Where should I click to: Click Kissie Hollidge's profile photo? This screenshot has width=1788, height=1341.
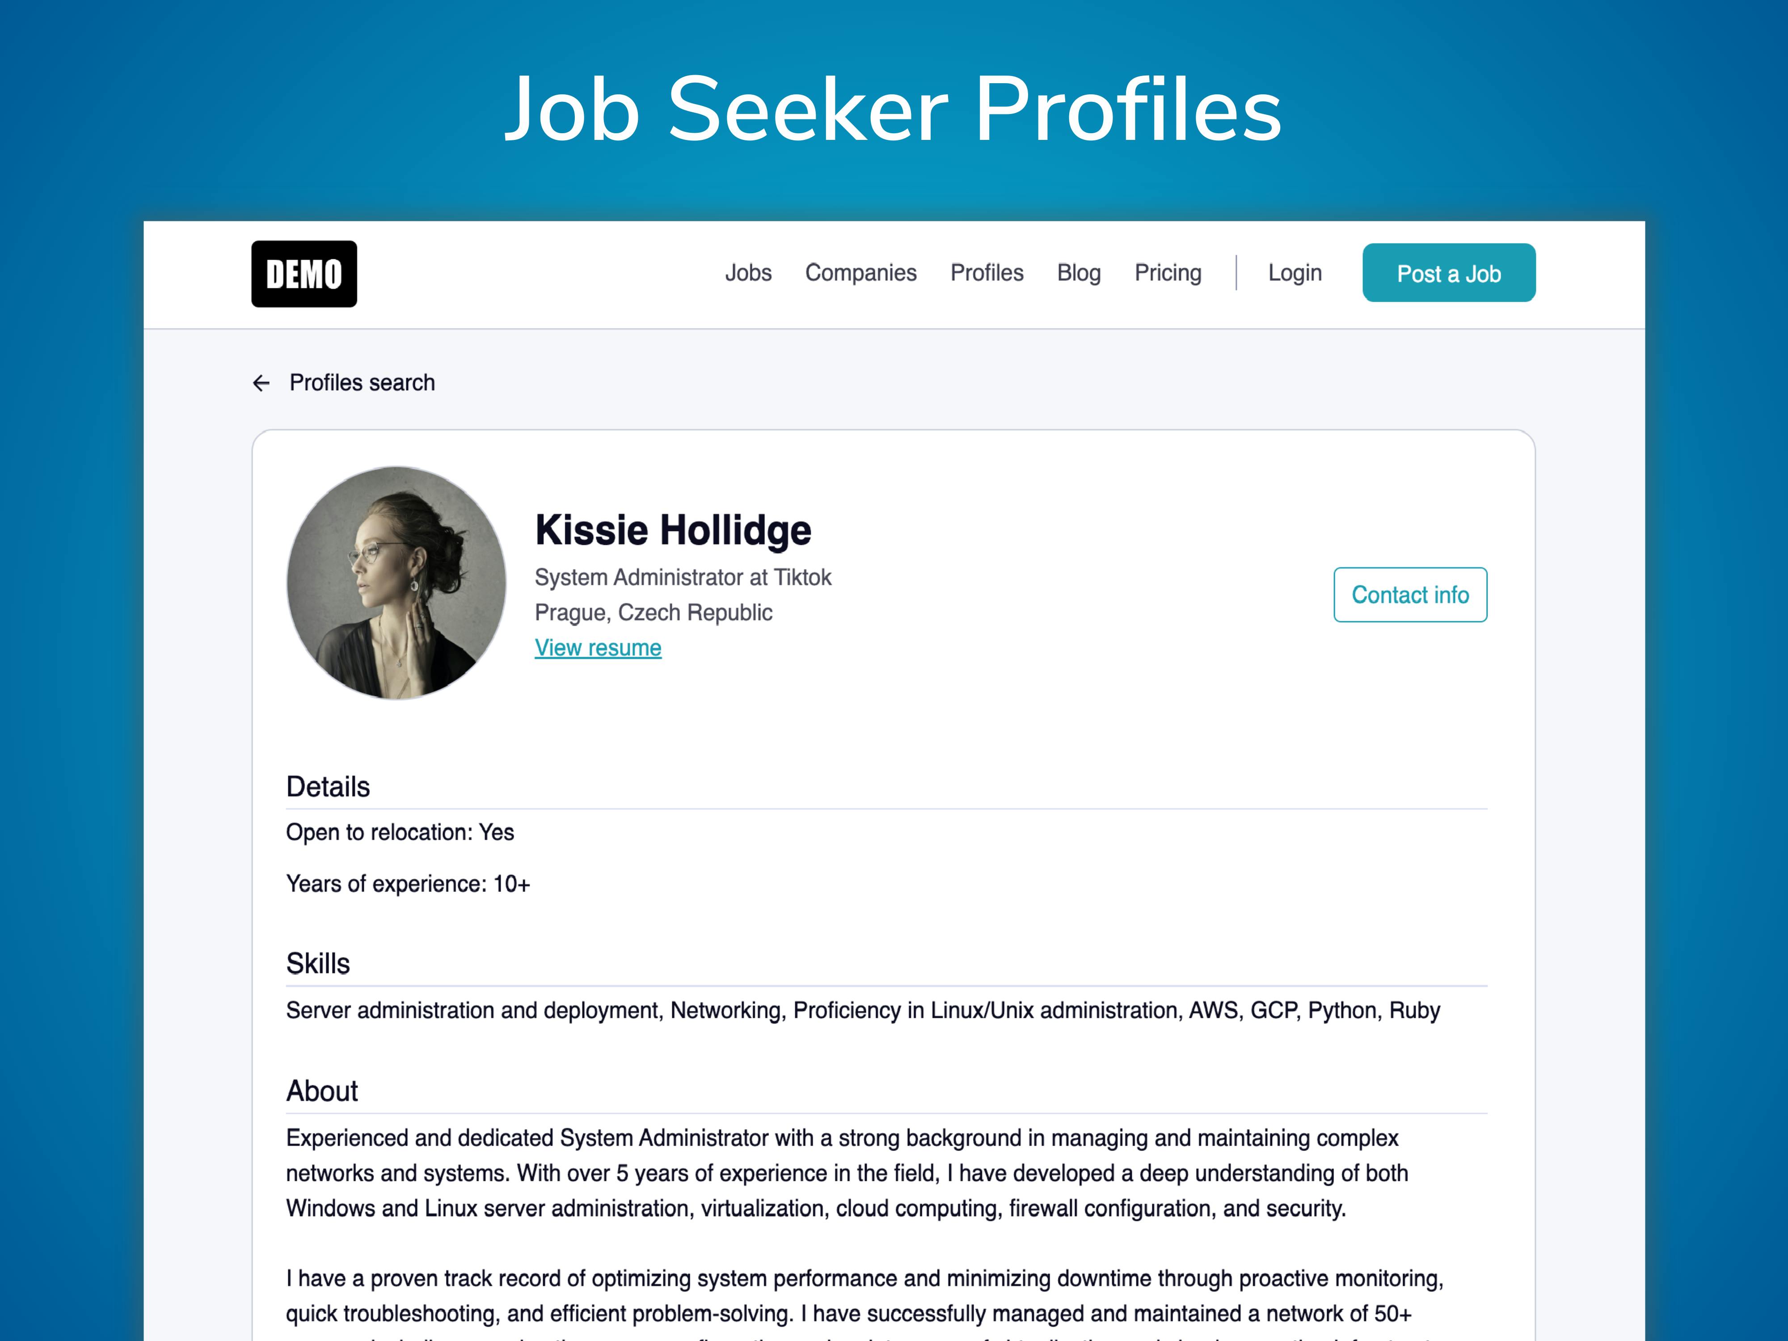(396, 583)
